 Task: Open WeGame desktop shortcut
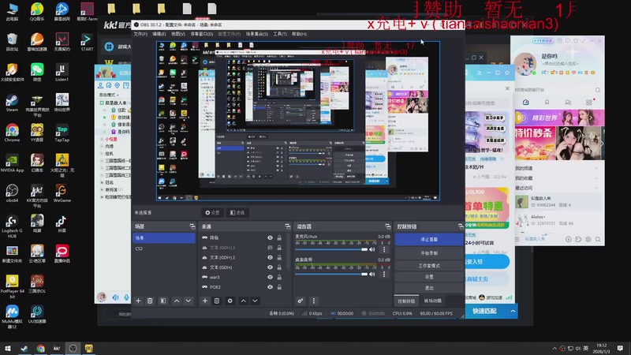pyautogui.click(x=62, y=192)
